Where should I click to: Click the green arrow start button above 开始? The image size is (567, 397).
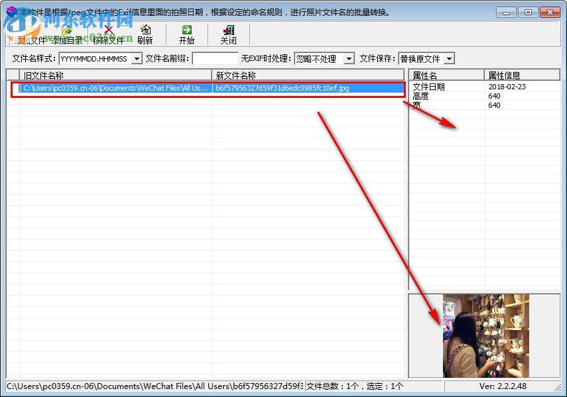pyautogui.click(x=186, y=28)
